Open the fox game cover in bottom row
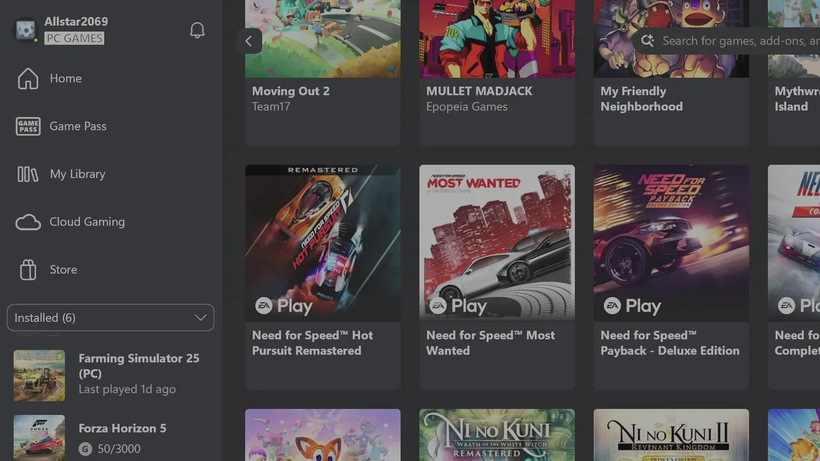Image resolution: width=820 pixels, height=461 pixels. pyautogui.click(x=323, y=435)
